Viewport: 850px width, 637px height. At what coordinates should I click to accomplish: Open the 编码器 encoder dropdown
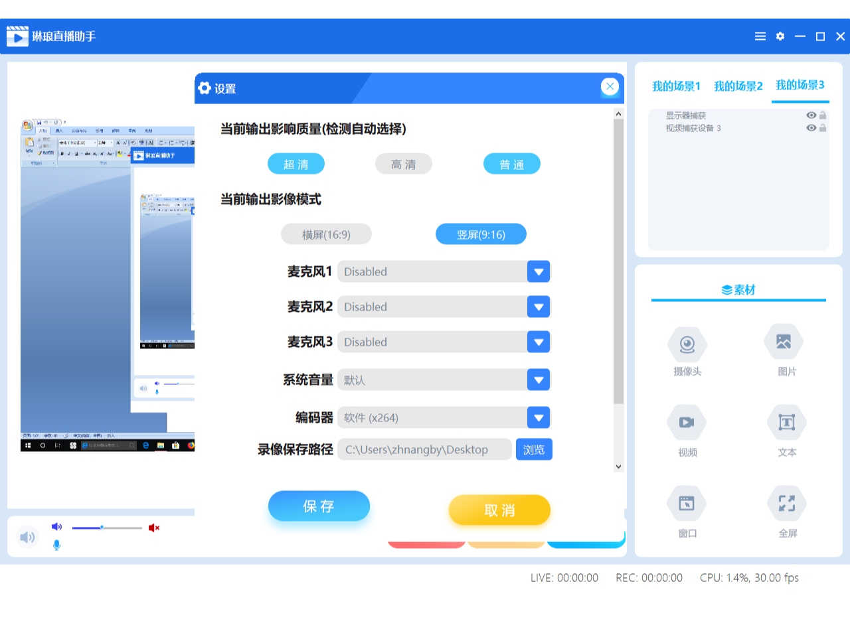(539, 417)
